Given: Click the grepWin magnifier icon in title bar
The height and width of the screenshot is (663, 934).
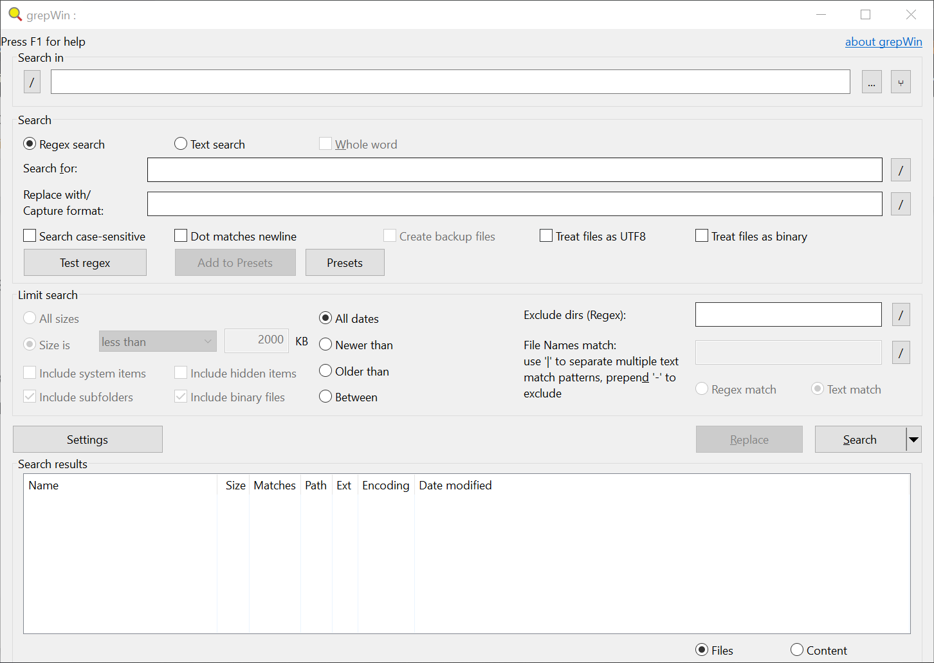Looking at the screenshot, I should (x=15, y=14).
